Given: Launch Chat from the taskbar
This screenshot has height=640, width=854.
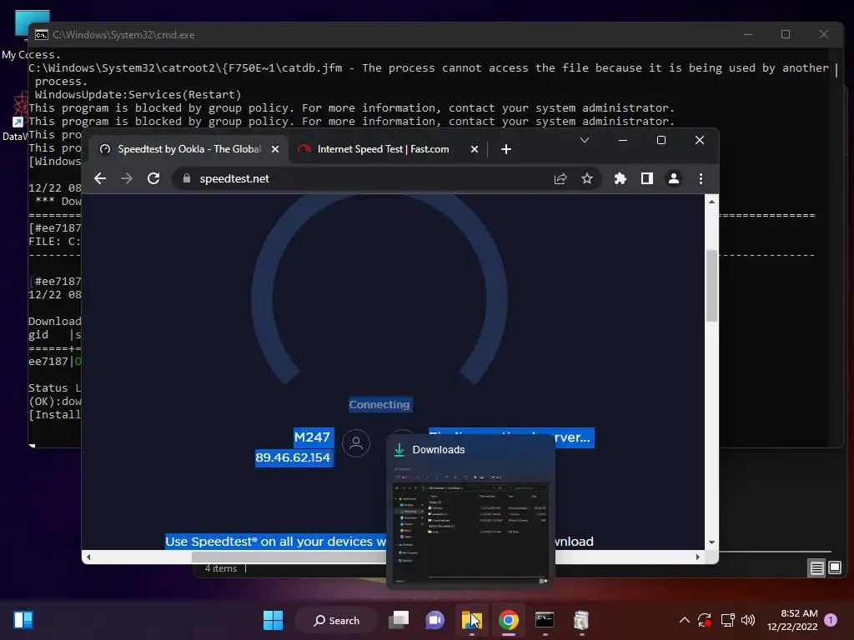Looking at the screenshot, I should 435,620.
